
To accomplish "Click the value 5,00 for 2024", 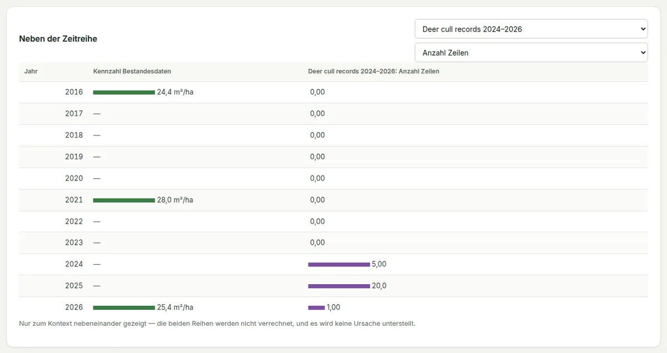I will coord(379,264).
